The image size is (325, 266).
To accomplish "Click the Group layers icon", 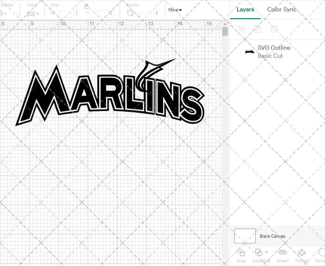I will 241,29.
